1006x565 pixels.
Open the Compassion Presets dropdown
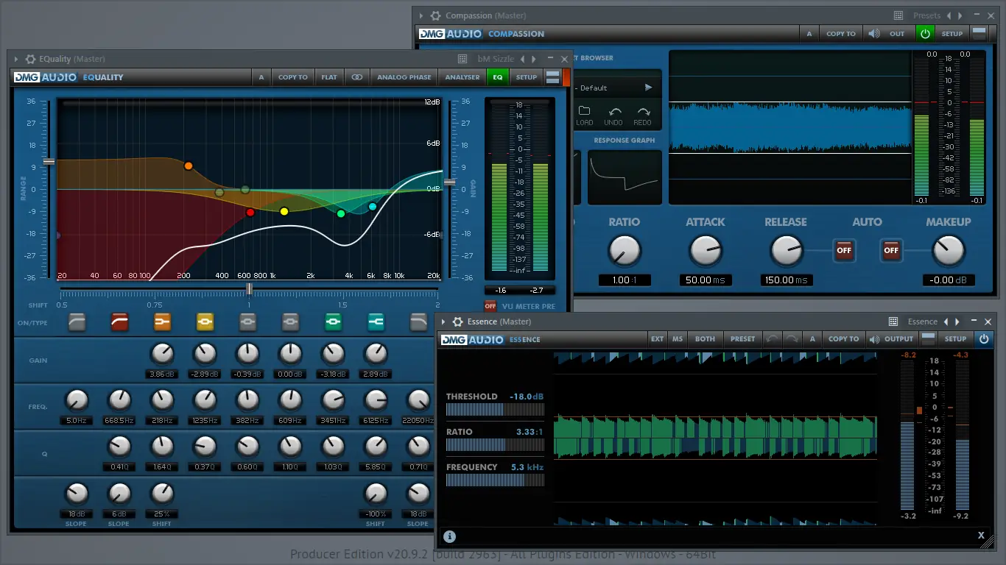(926, 15)
